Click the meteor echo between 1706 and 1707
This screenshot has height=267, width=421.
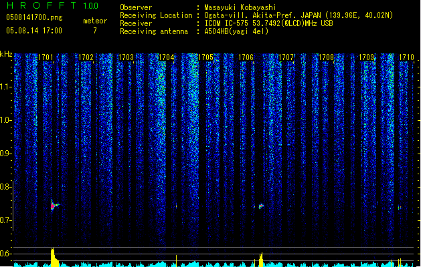[261, 206]
